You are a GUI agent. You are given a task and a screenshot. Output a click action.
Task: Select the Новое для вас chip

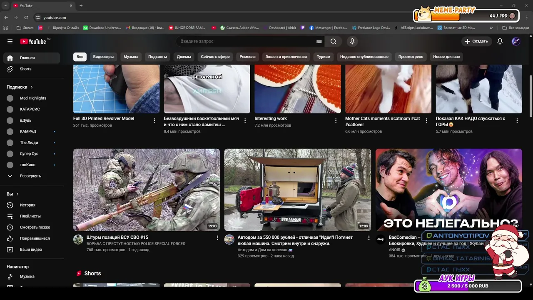click(446, 57)
